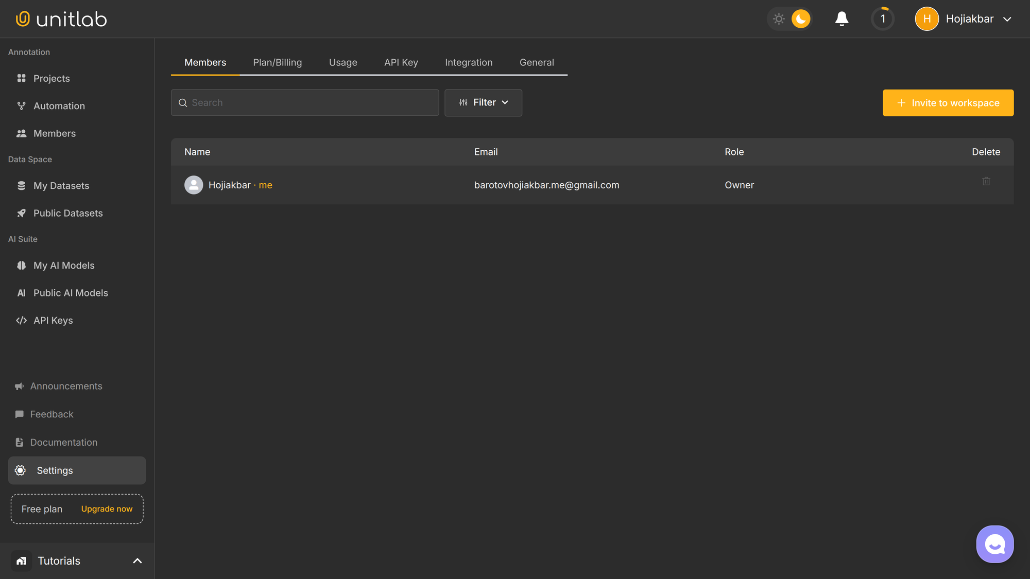Enable dark mode with moon toggle

click(800, 19)
